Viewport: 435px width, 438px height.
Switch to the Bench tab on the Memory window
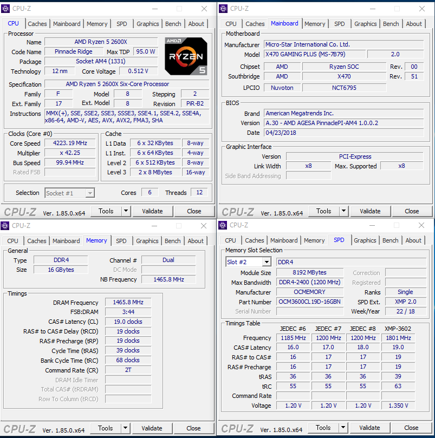point(172,241)
